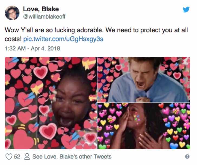Click the 1:32 AM - Apr 4, 2018 timestamp
The image size is (197, 165).
(x=32, y=49)
